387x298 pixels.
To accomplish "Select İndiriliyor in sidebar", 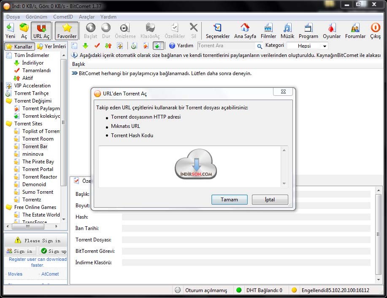I will [x=32, y=63].
